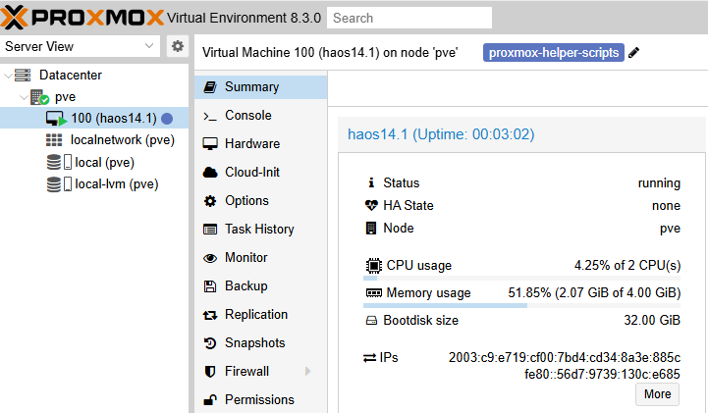This screenshot has width=708, height=413.
Task: Open the Backup tab
Action: 260,285
